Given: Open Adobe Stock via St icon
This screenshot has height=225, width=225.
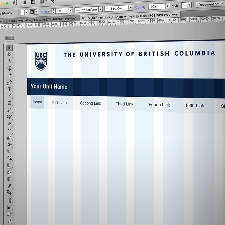Looking at the screenshot, I should pos(33,2).
